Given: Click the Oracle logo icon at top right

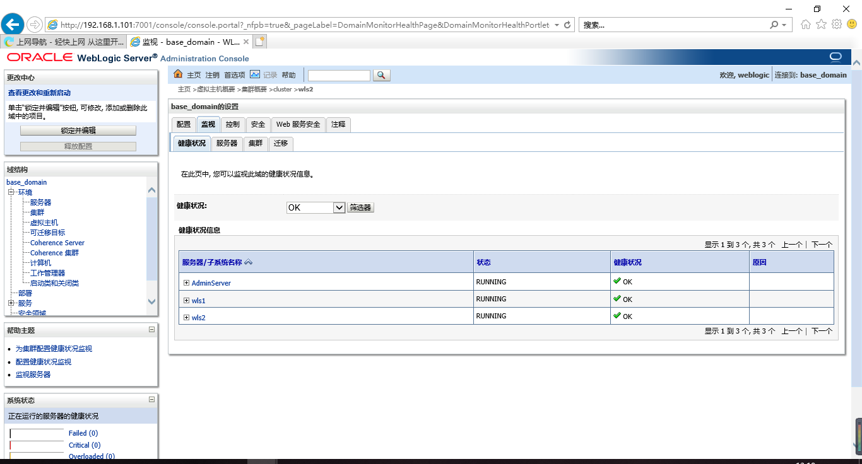Looking at the screenshot, I should (835, 57).
